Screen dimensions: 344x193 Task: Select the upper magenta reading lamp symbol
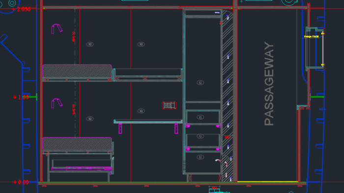(x=57, y=29)
